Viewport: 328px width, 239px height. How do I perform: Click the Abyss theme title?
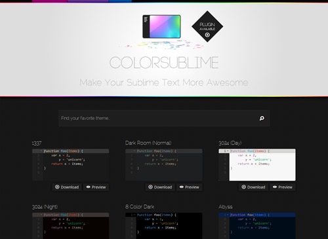coord(226,207)
